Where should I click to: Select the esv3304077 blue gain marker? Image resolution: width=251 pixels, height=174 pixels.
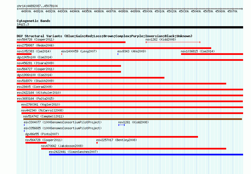click(x=24, y=125)
